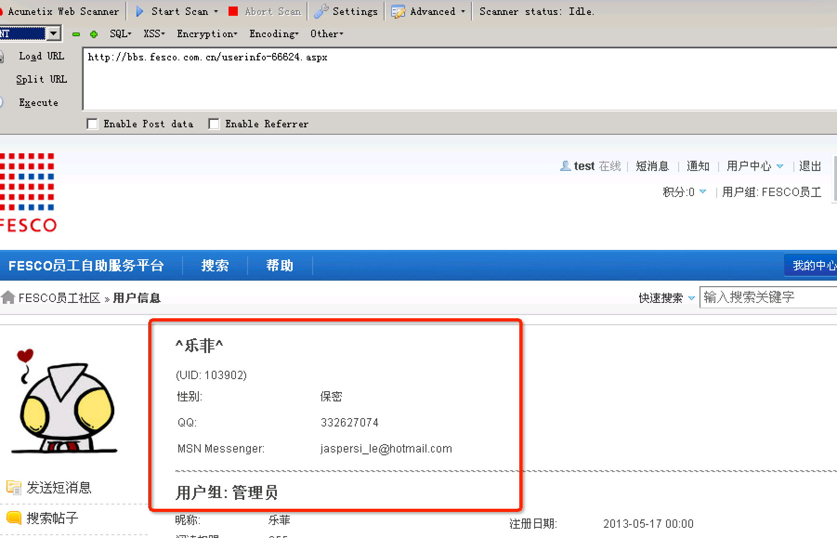837x538 pixels.
Task: Click the red Abort Scan stop icon
Action: [233, 12]
